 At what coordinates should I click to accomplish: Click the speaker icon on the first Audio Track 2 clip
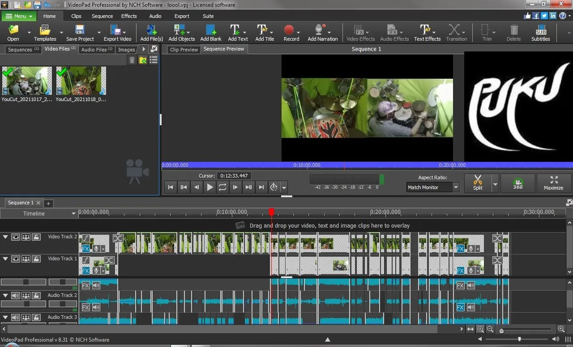point(96,307)
